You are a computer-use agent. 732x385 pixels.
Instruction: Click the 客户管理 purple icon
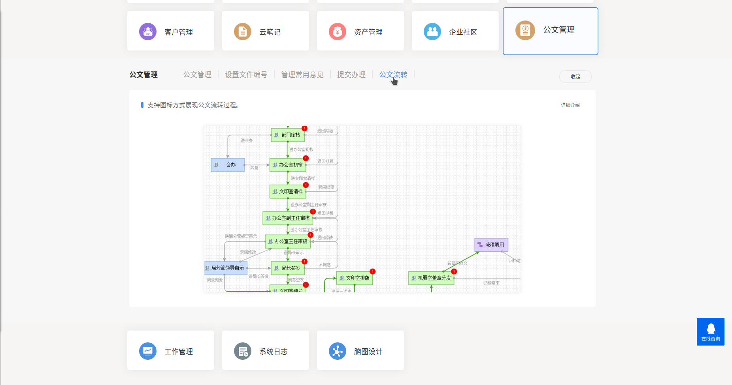click(148, 32)
